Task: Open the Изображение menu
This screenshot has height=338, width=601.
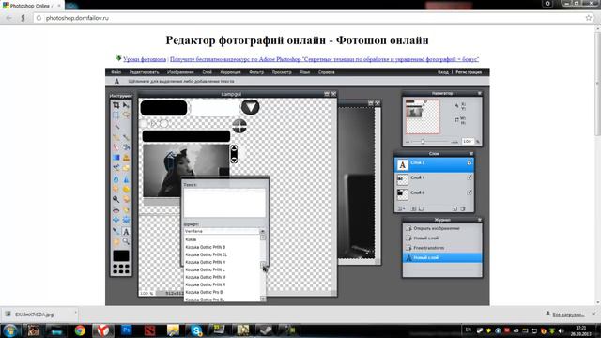Action: tap(180, 72)
